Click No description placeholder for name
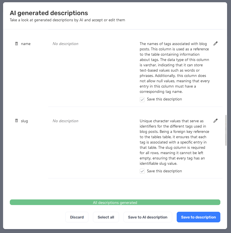 (66, 44)
